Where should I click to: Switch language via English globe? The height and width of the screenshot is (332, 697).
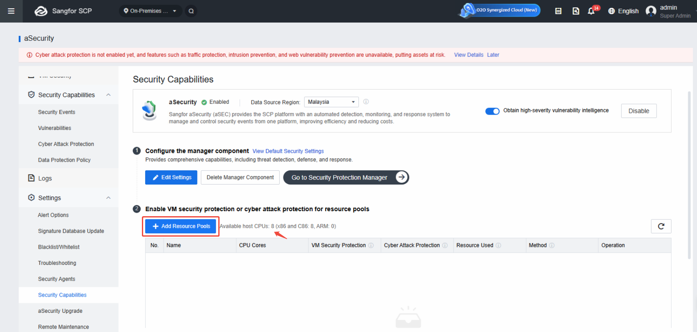(x=623, y=11)
